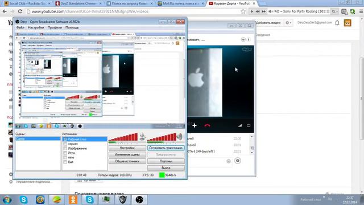Bookmark this page with star icon
This screenshot has height=205, width=364.
click(x=243, y=11)
